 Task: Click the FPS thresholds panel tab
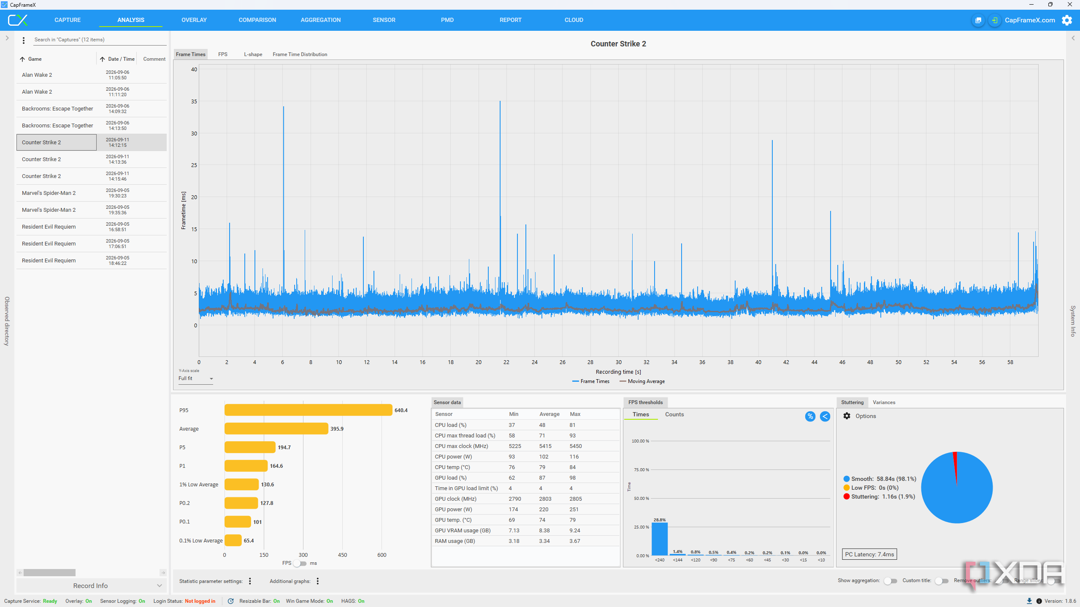[x=645, y=402]
